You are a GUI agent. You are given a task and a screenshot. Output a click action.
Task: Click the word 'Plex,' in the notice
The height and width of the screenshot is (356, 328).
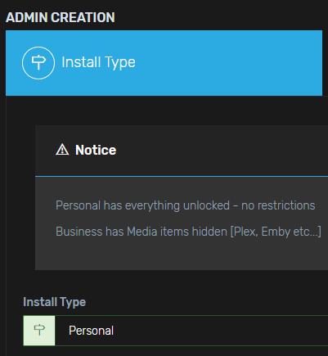(x=245, y=232)
